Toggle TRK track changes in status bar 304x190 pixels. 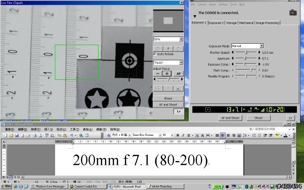coord(97,181)
